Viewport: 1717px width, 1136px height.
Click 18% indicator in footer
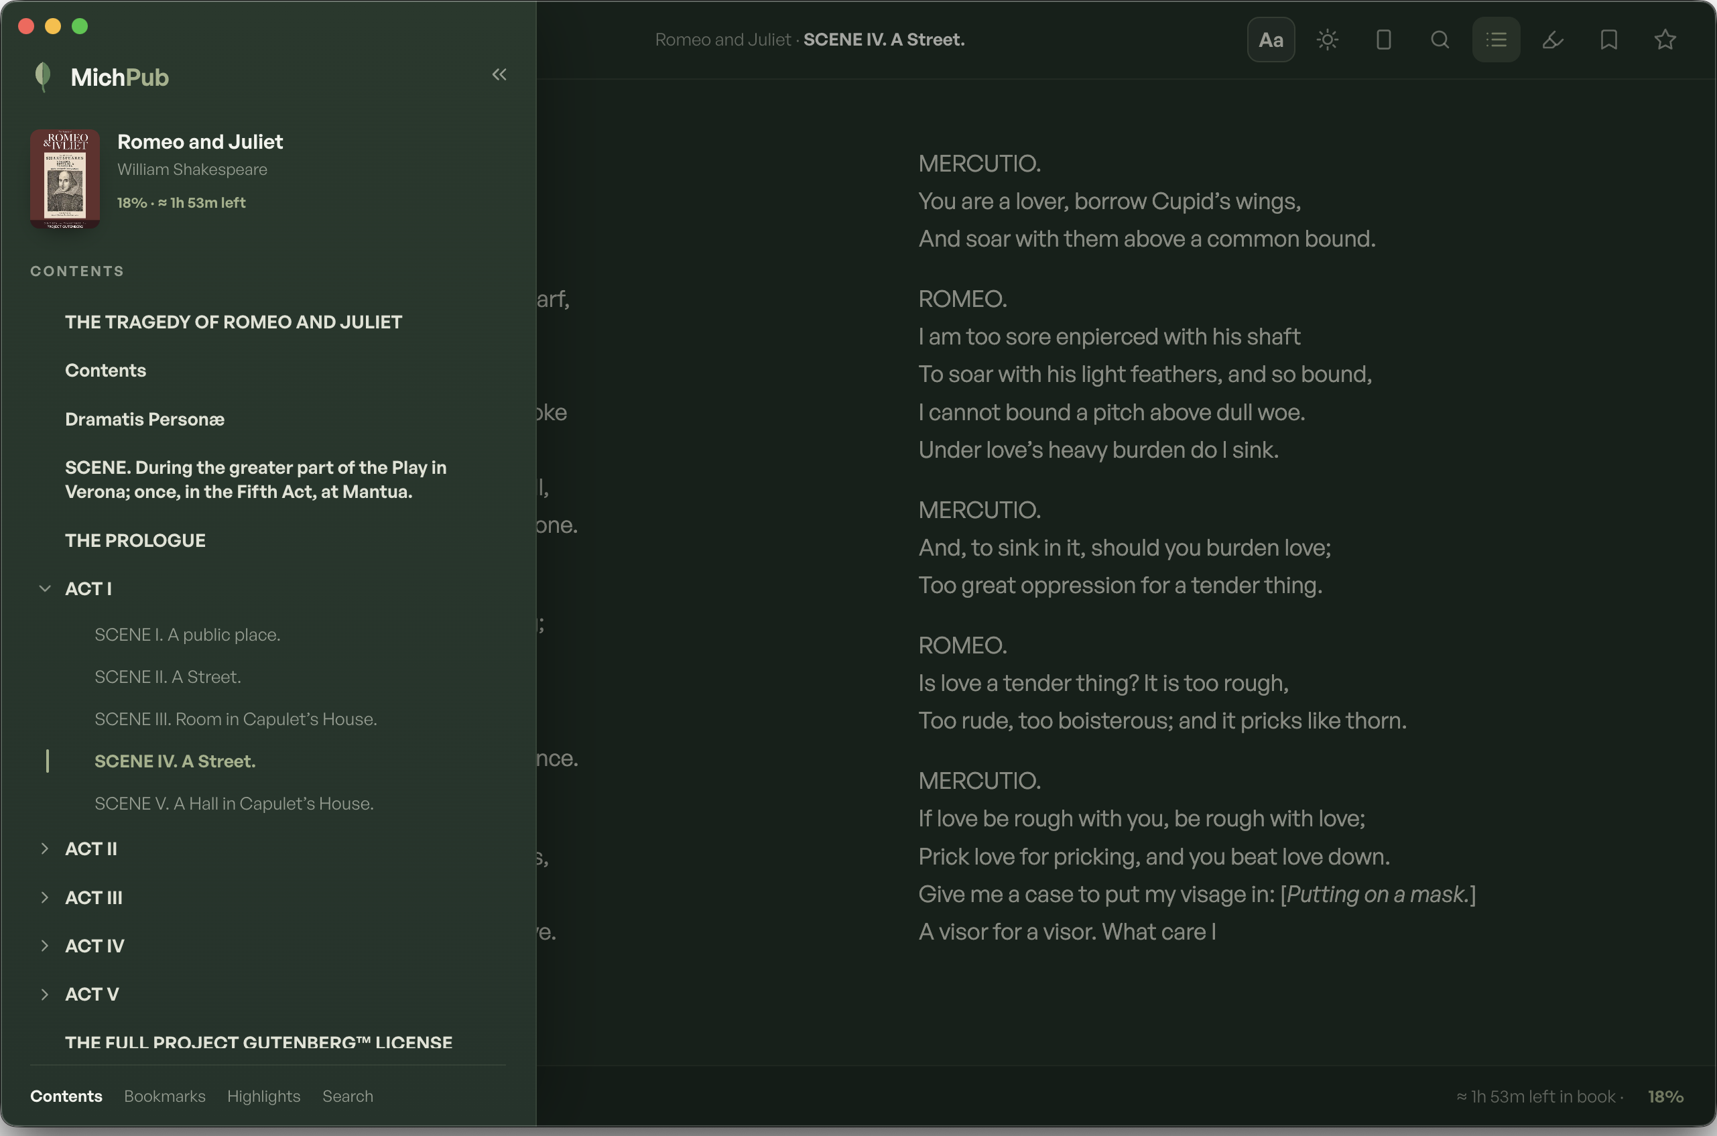click(1665, 1097)
